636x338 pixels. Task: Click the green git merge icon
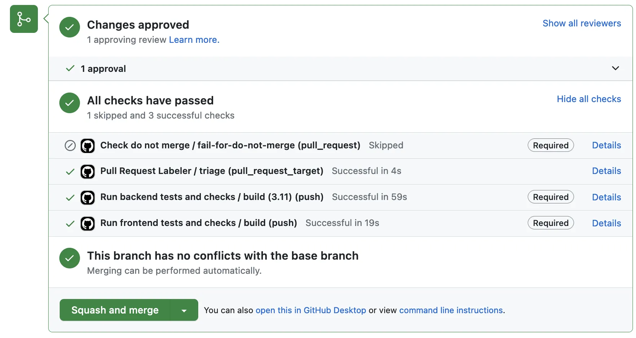coord(24,19)
